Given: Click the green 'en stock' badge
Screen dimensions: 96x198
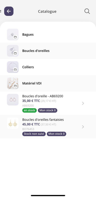Looking at the screenshot, I should click(x=29, y=110).
